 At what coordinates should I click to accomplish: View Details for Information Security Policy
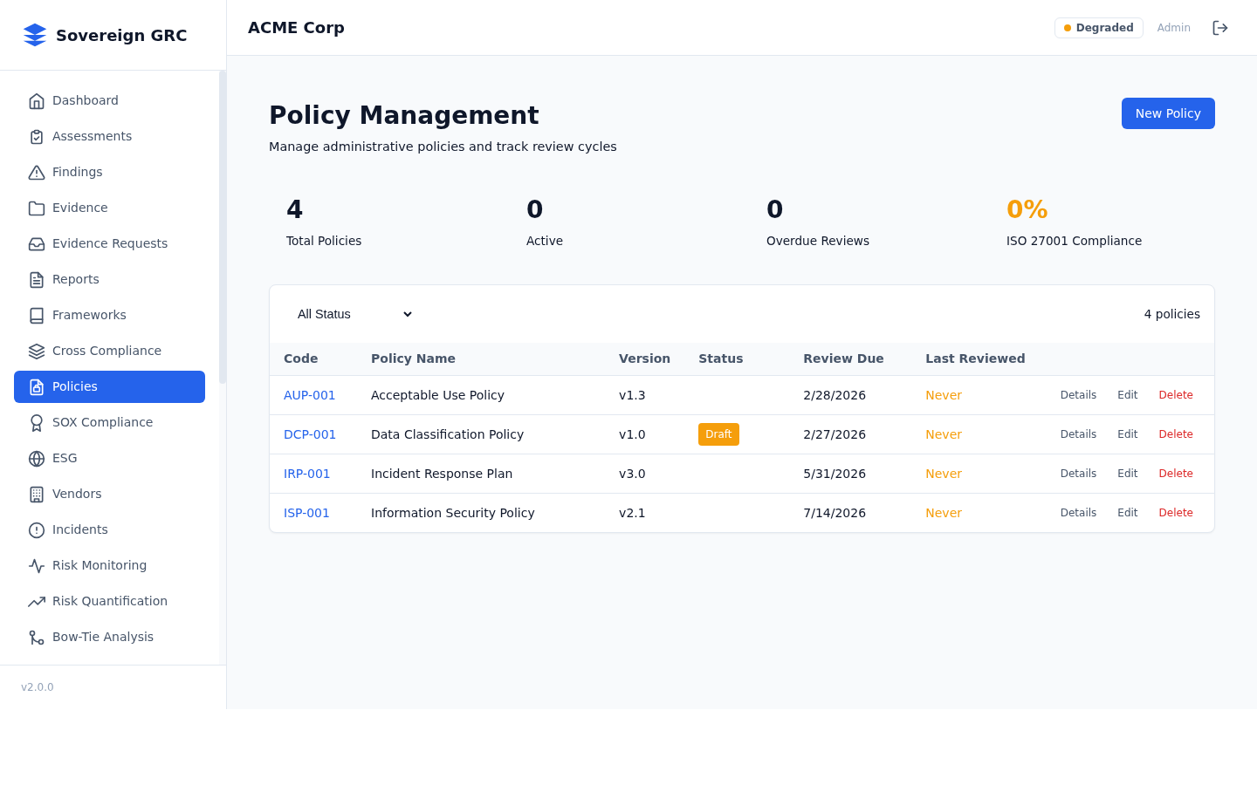(1078, 513)
